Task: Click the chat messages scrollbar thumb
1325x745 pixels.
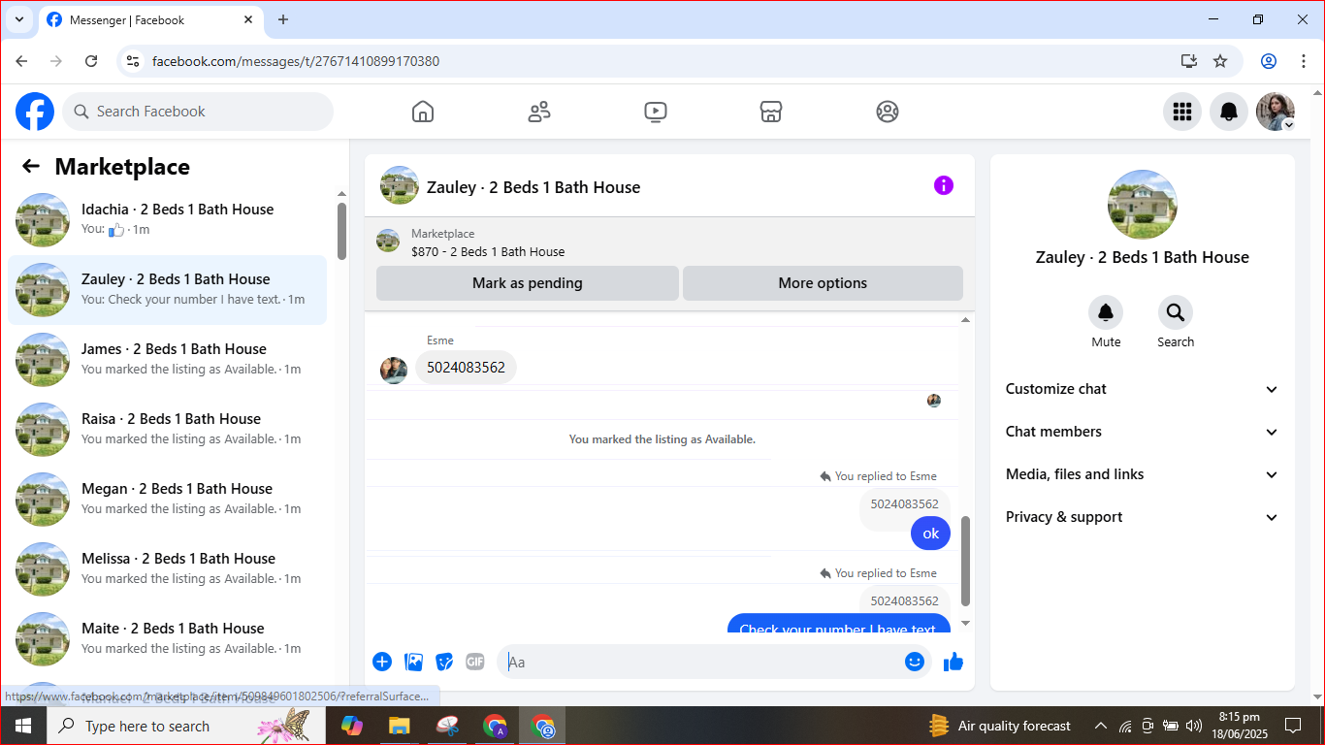Action: 965,561
